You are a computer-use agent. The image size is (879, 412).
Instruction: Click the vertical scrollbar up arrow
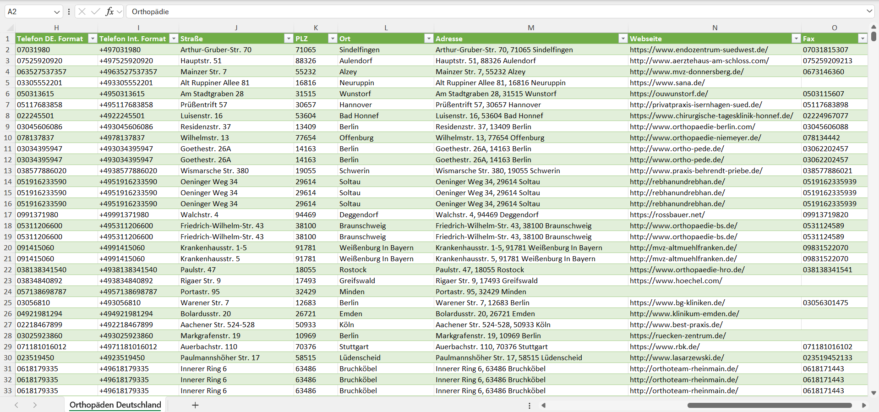click(x=874, y=27)
